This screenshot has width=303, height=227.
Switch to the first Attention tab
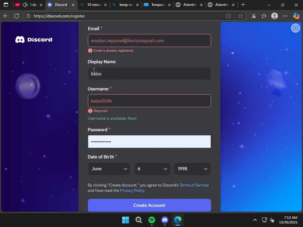pos(190,5)
